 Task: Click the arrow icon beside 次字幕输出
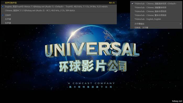(180, 24)
